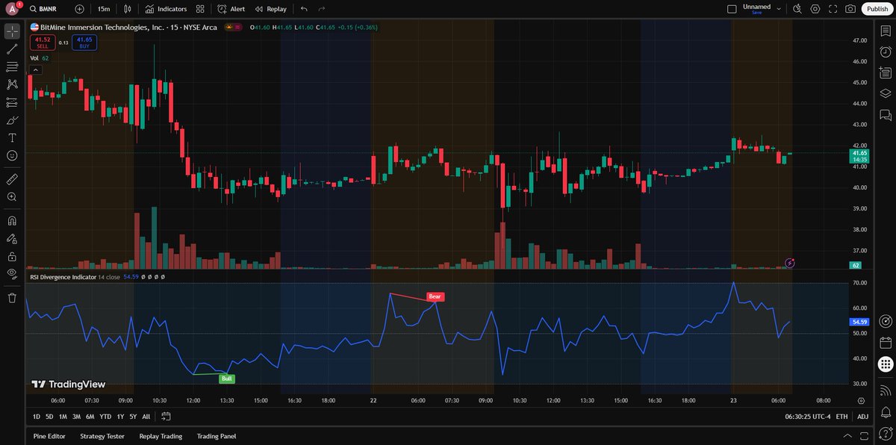Screen dimensions: 896x445
Task: Open the user profile avatar menu
Action: [x=12, y=9]
